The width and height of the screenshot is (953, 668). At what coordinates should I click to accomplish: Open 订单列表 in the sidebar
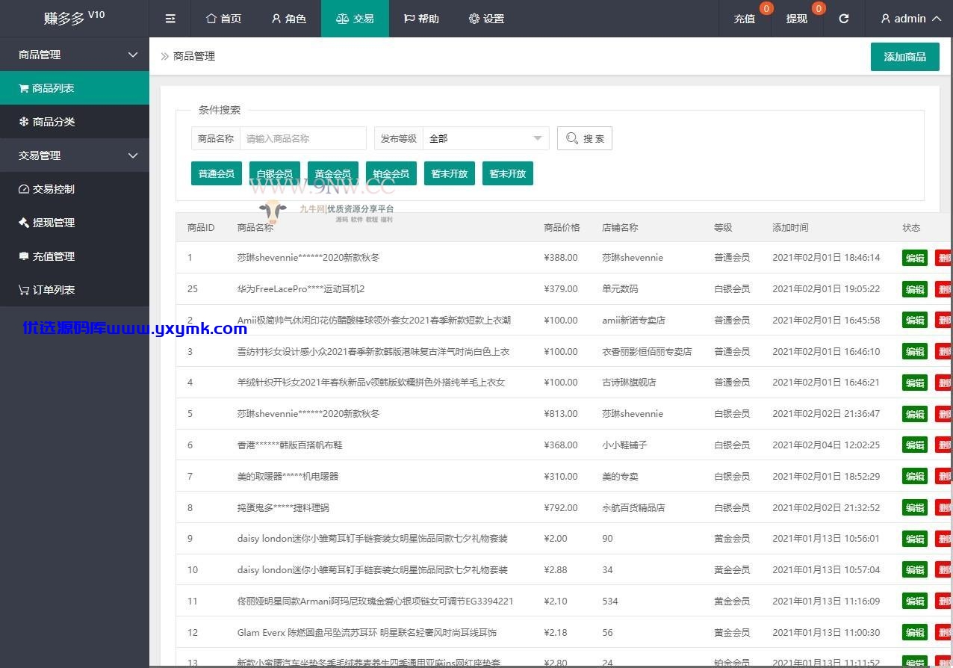[75, 290]
